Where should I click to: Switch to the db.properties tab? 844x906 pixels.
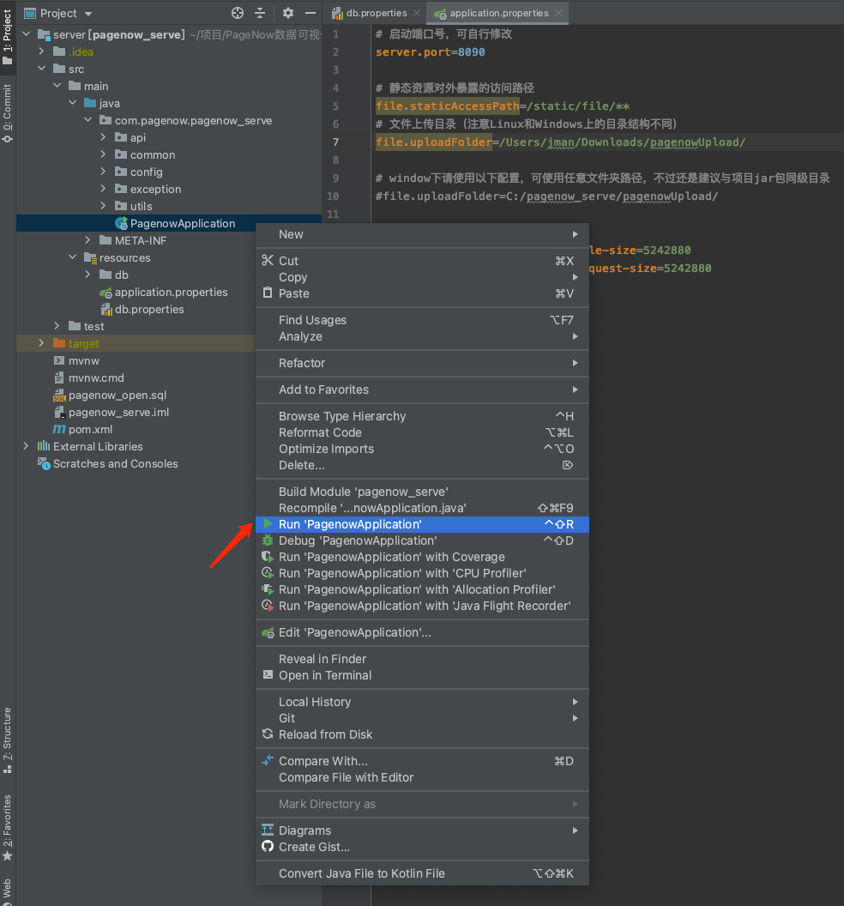375,13
